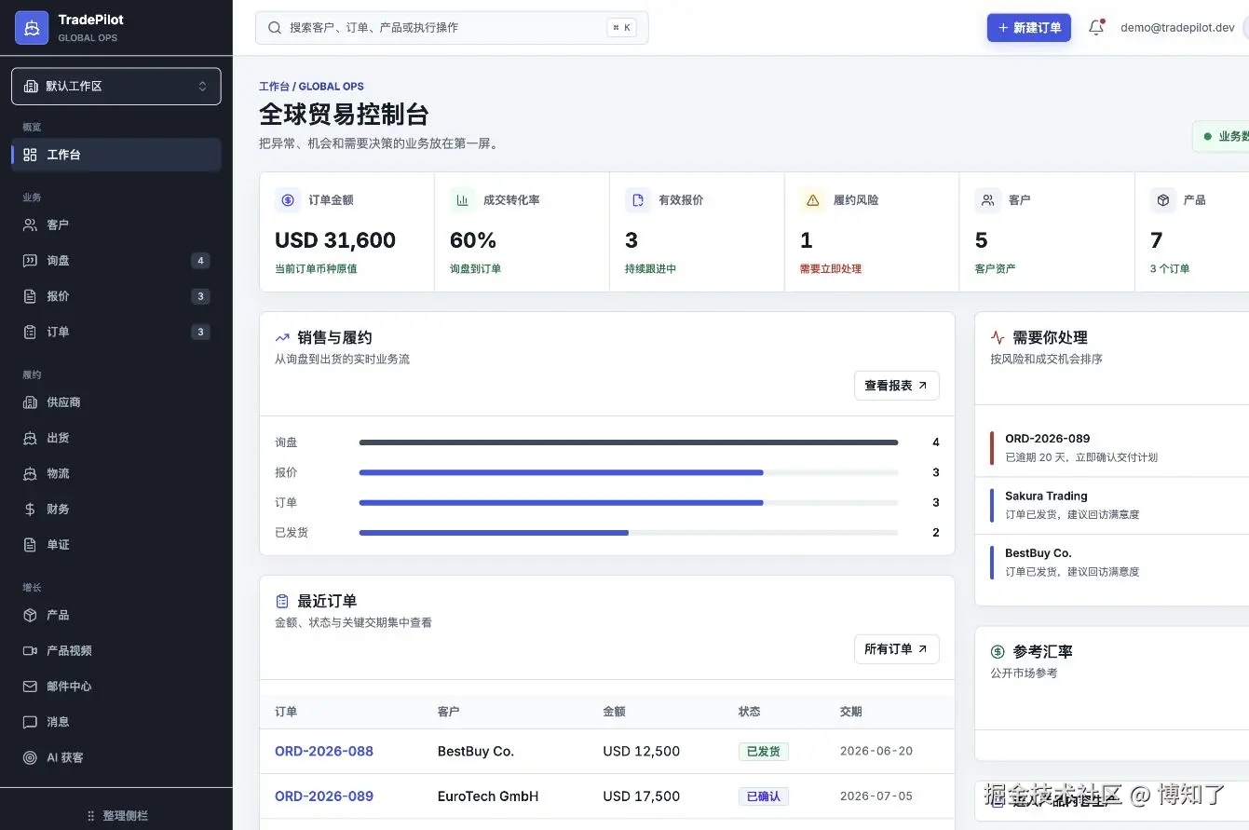
Task: Open 报价 in the sidebar
Action: 116,296
